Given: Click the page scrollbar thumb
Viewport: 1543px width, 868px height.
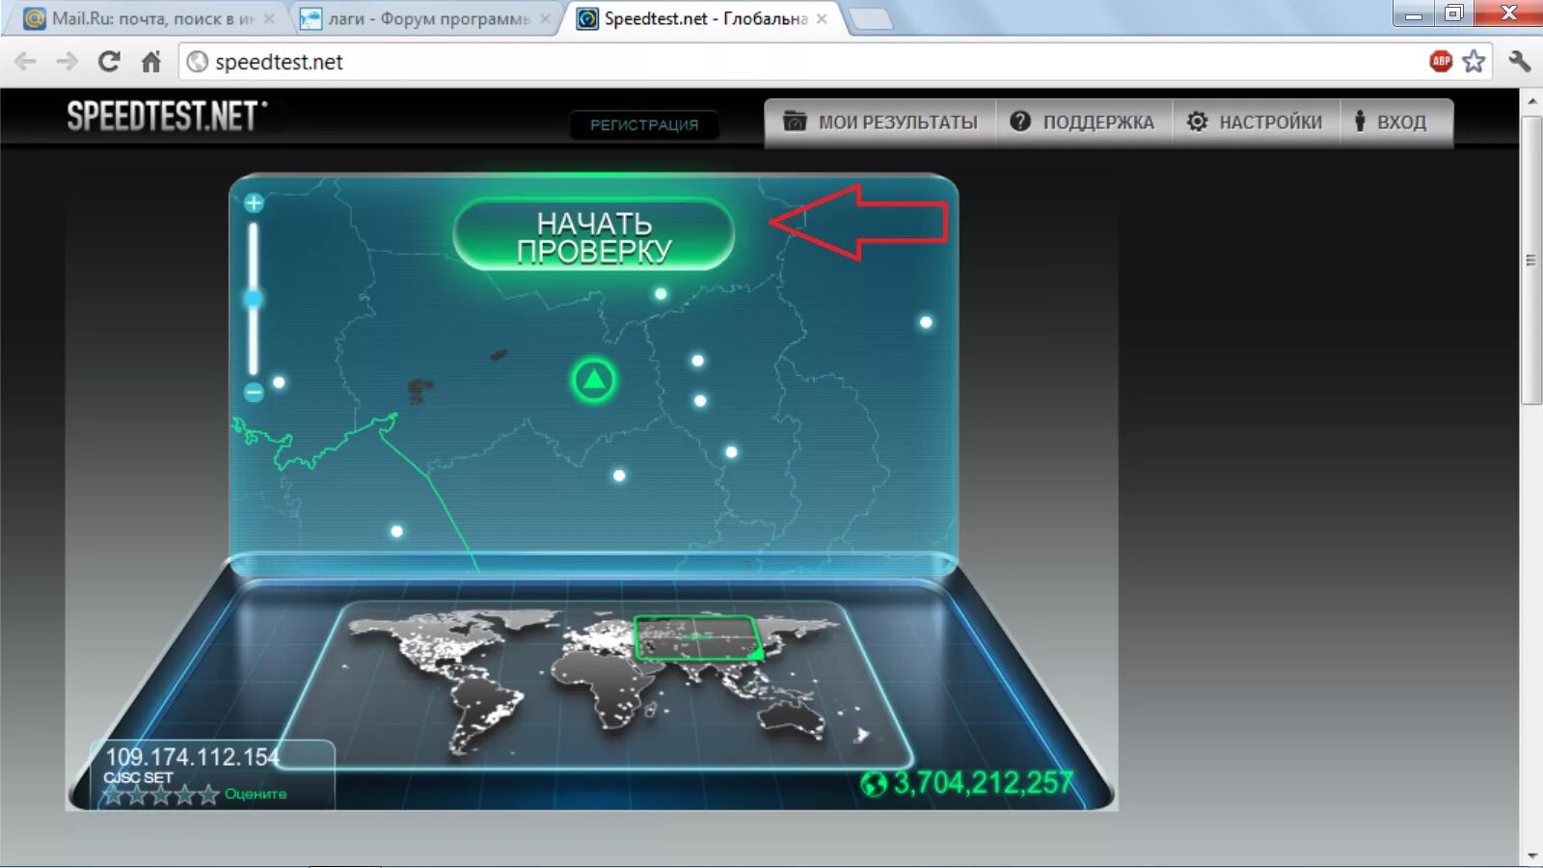Looking at the screenshot, I should [x=1531, y=260].
